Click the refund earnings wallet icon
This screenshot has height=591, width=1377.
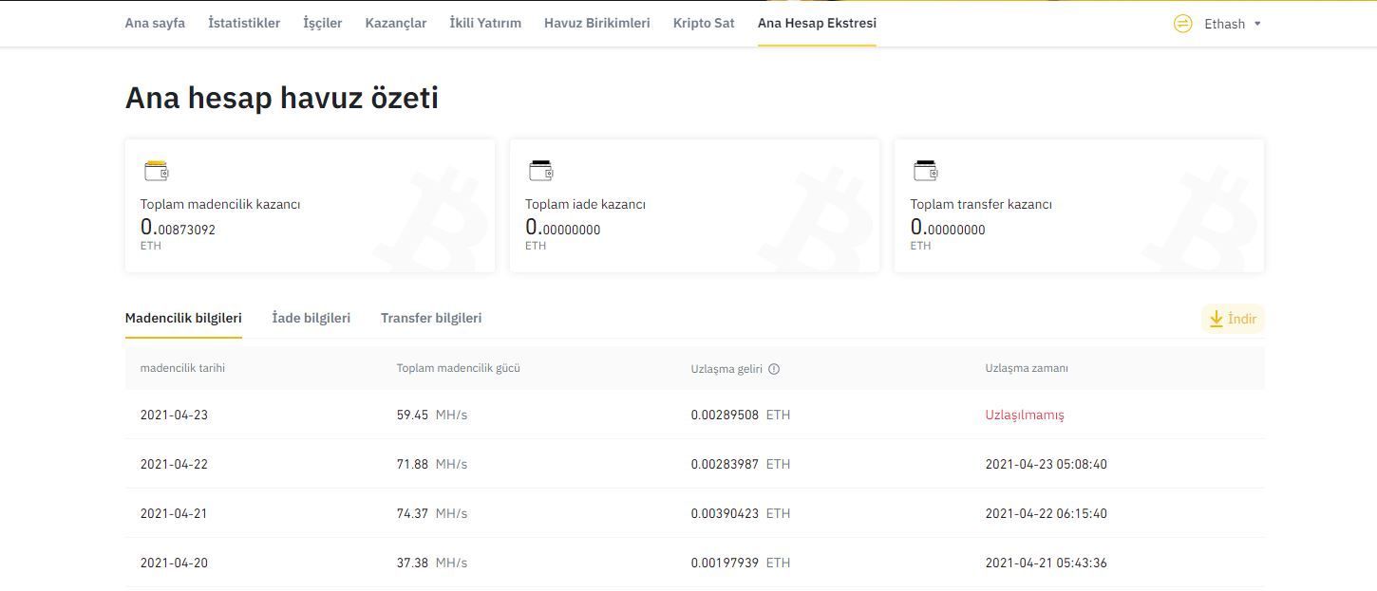pyautogui.click(x=540, y=171)
